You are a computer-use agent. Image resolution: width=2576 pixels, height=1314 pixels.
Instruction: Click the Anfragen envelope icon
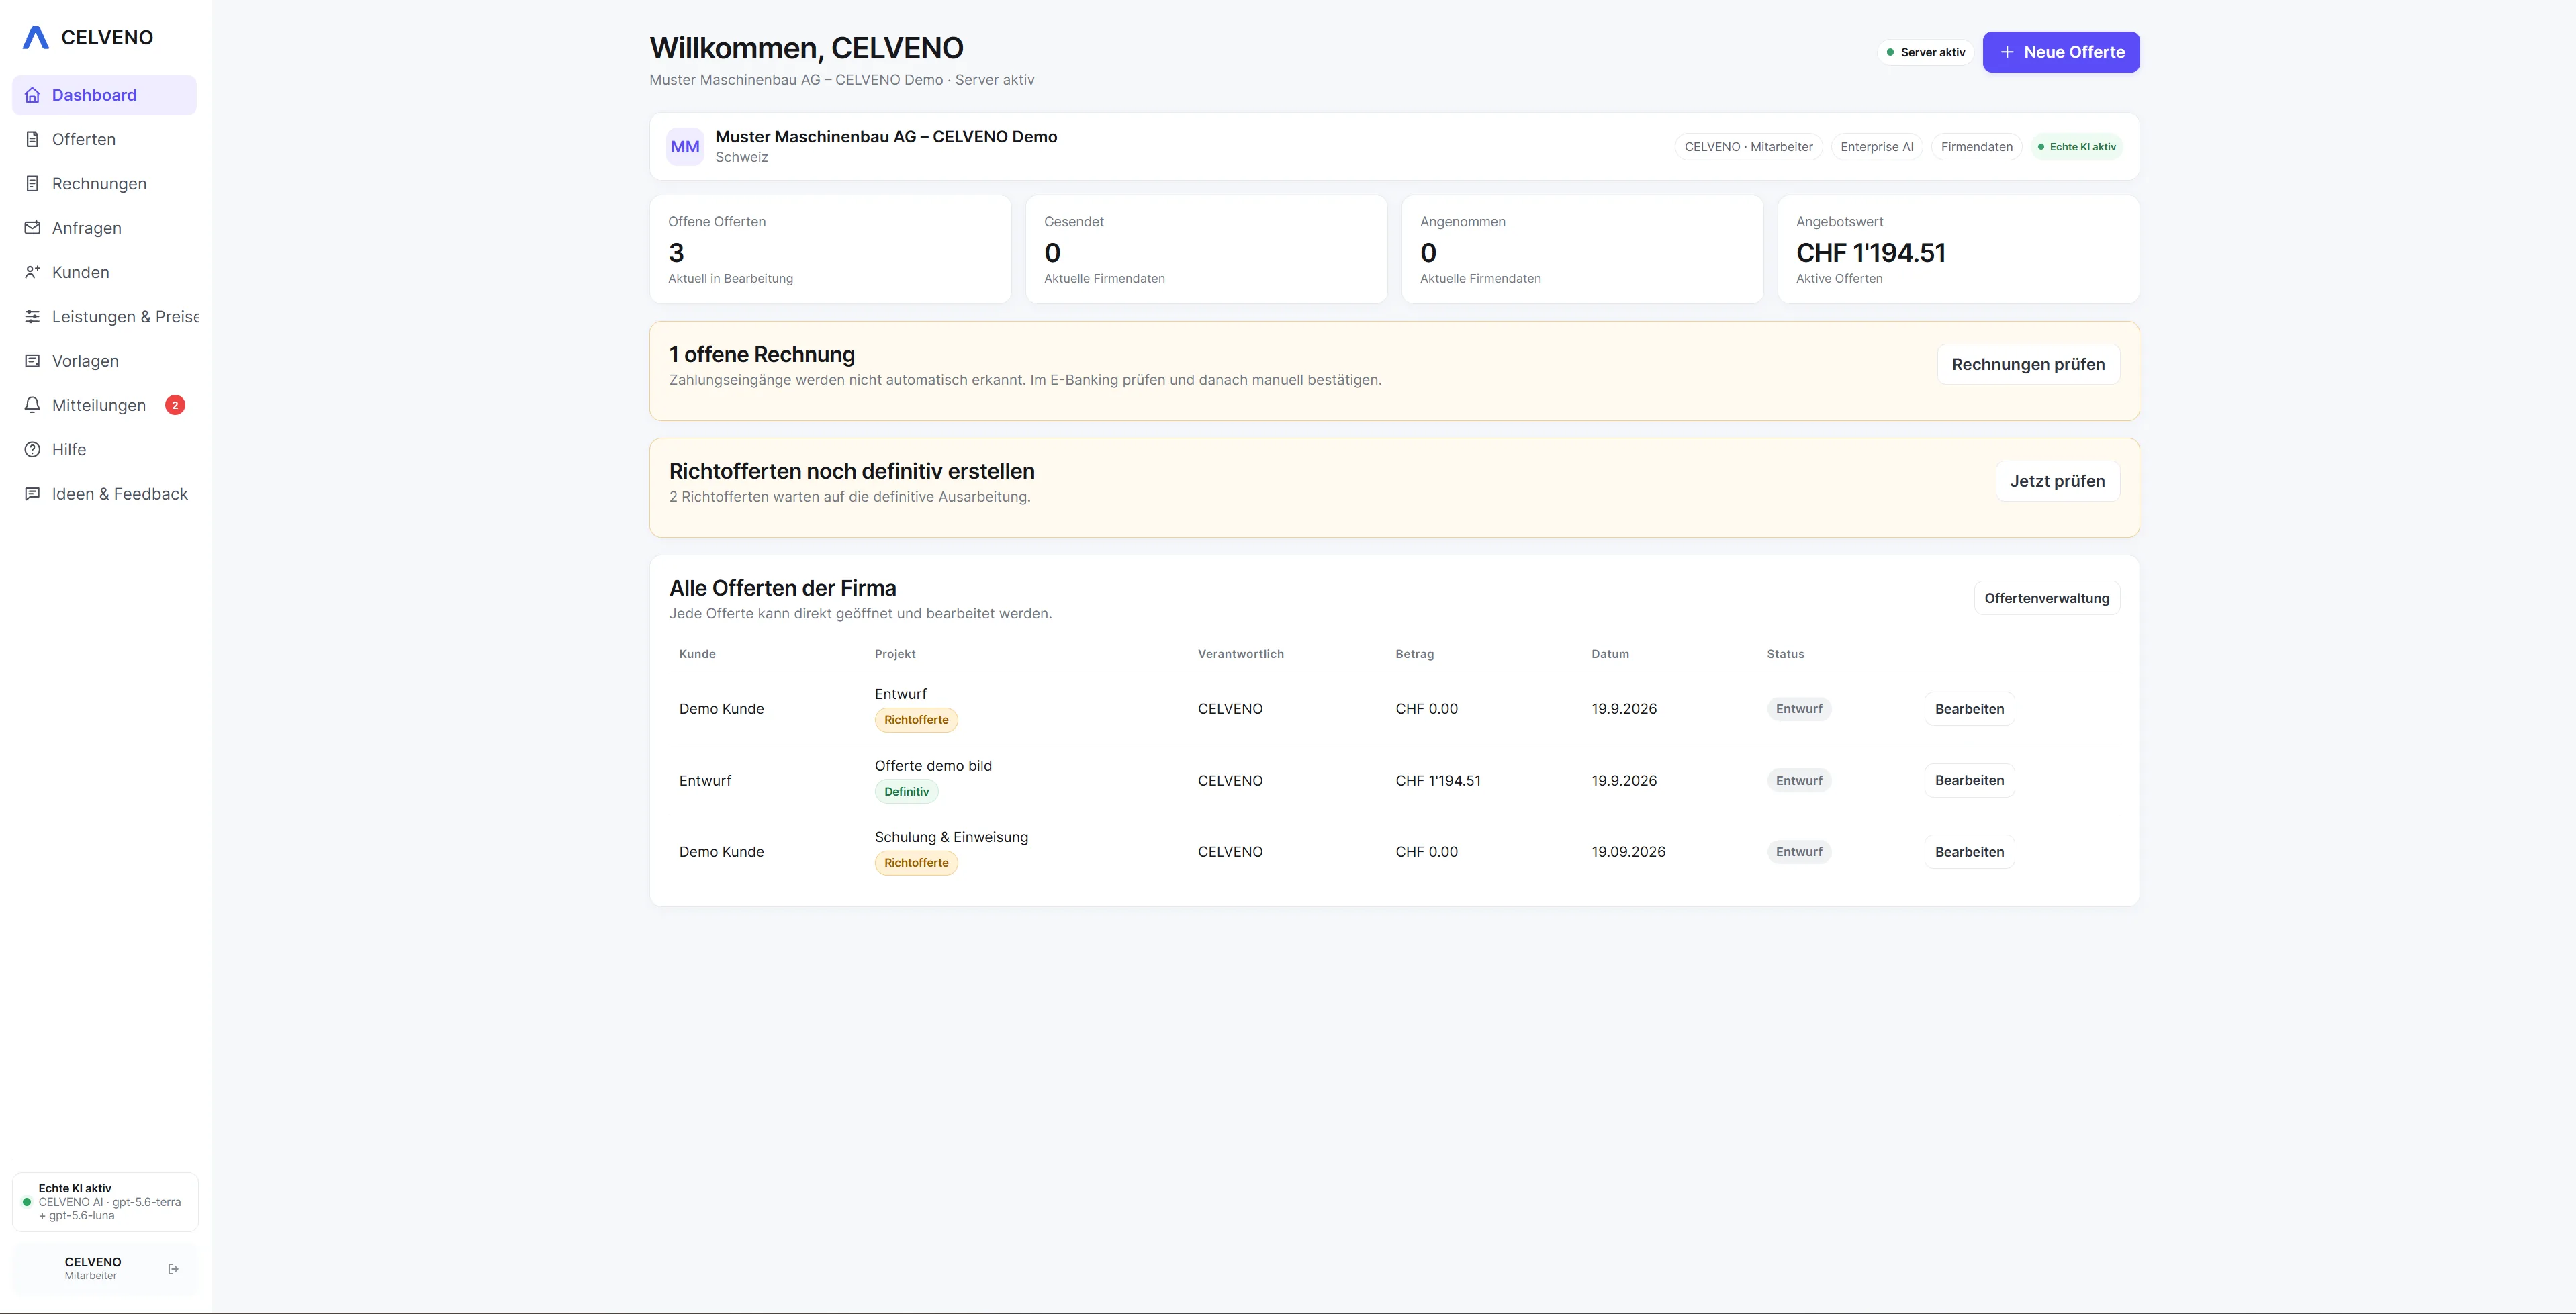click(x=32, y=228)
